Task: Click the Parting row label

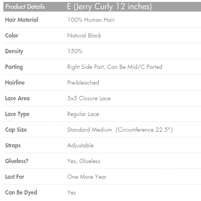Action: tap(14, 67)
